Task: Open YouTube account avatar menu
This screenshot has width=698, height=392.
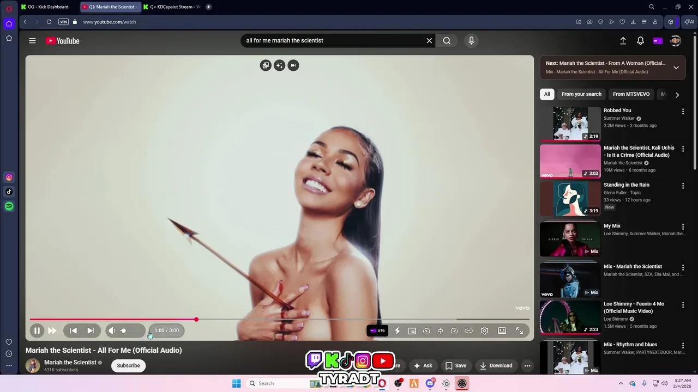Action: point(675,41)
